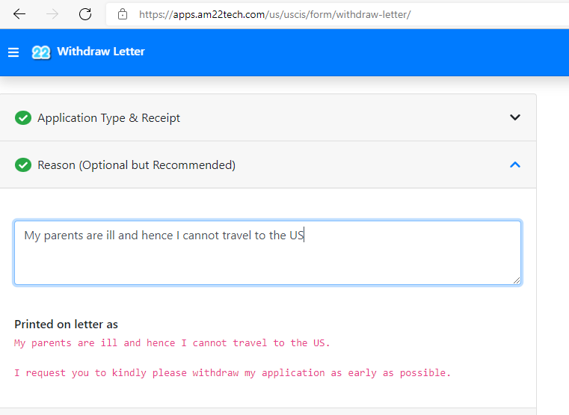Open the hamburger menu in the header
This screenshot has width=569, height=415.
[x=13, y=52]
